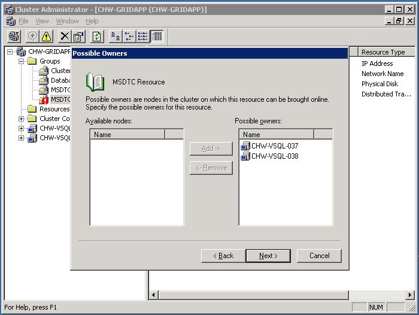Select the IP Address resource type row

[x=377, y=63]
